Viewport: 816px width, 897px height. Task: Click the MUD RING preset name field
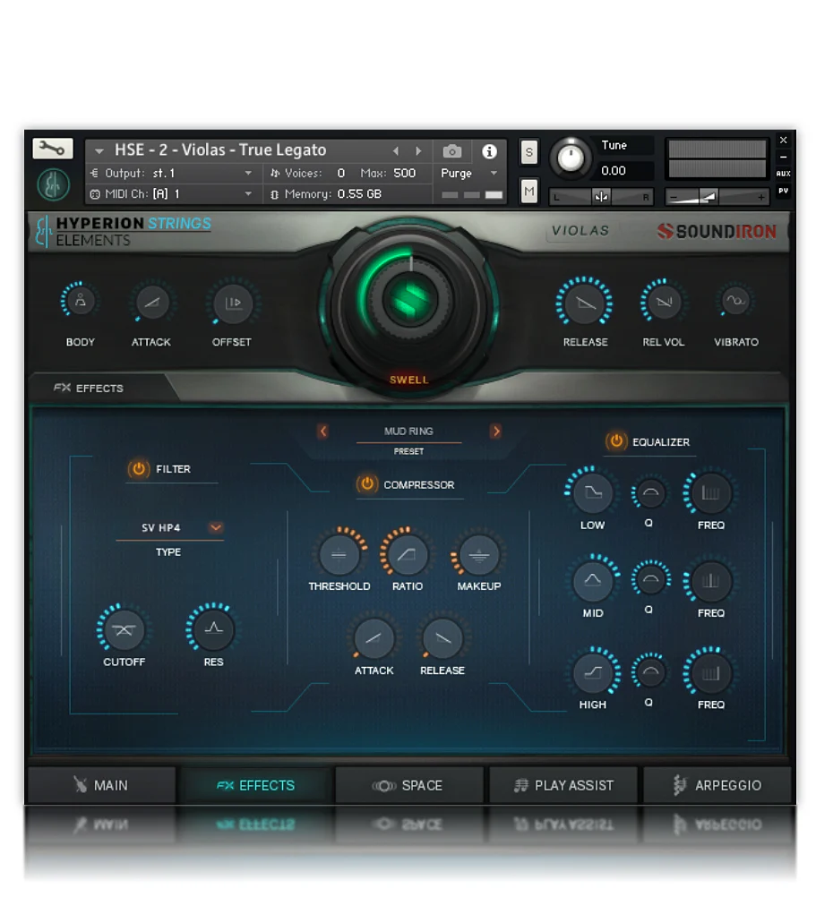pos(408,431)
